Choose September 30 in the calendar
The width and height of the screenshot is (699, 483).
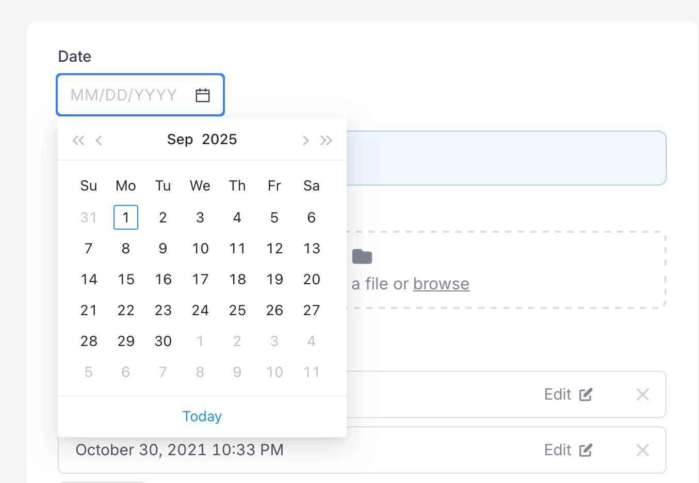click(163, 341)
